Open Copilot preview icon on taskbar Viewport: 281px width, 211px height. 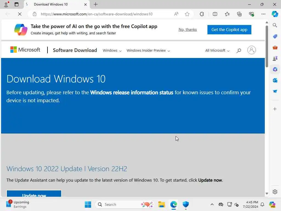(x=272, y=204)
